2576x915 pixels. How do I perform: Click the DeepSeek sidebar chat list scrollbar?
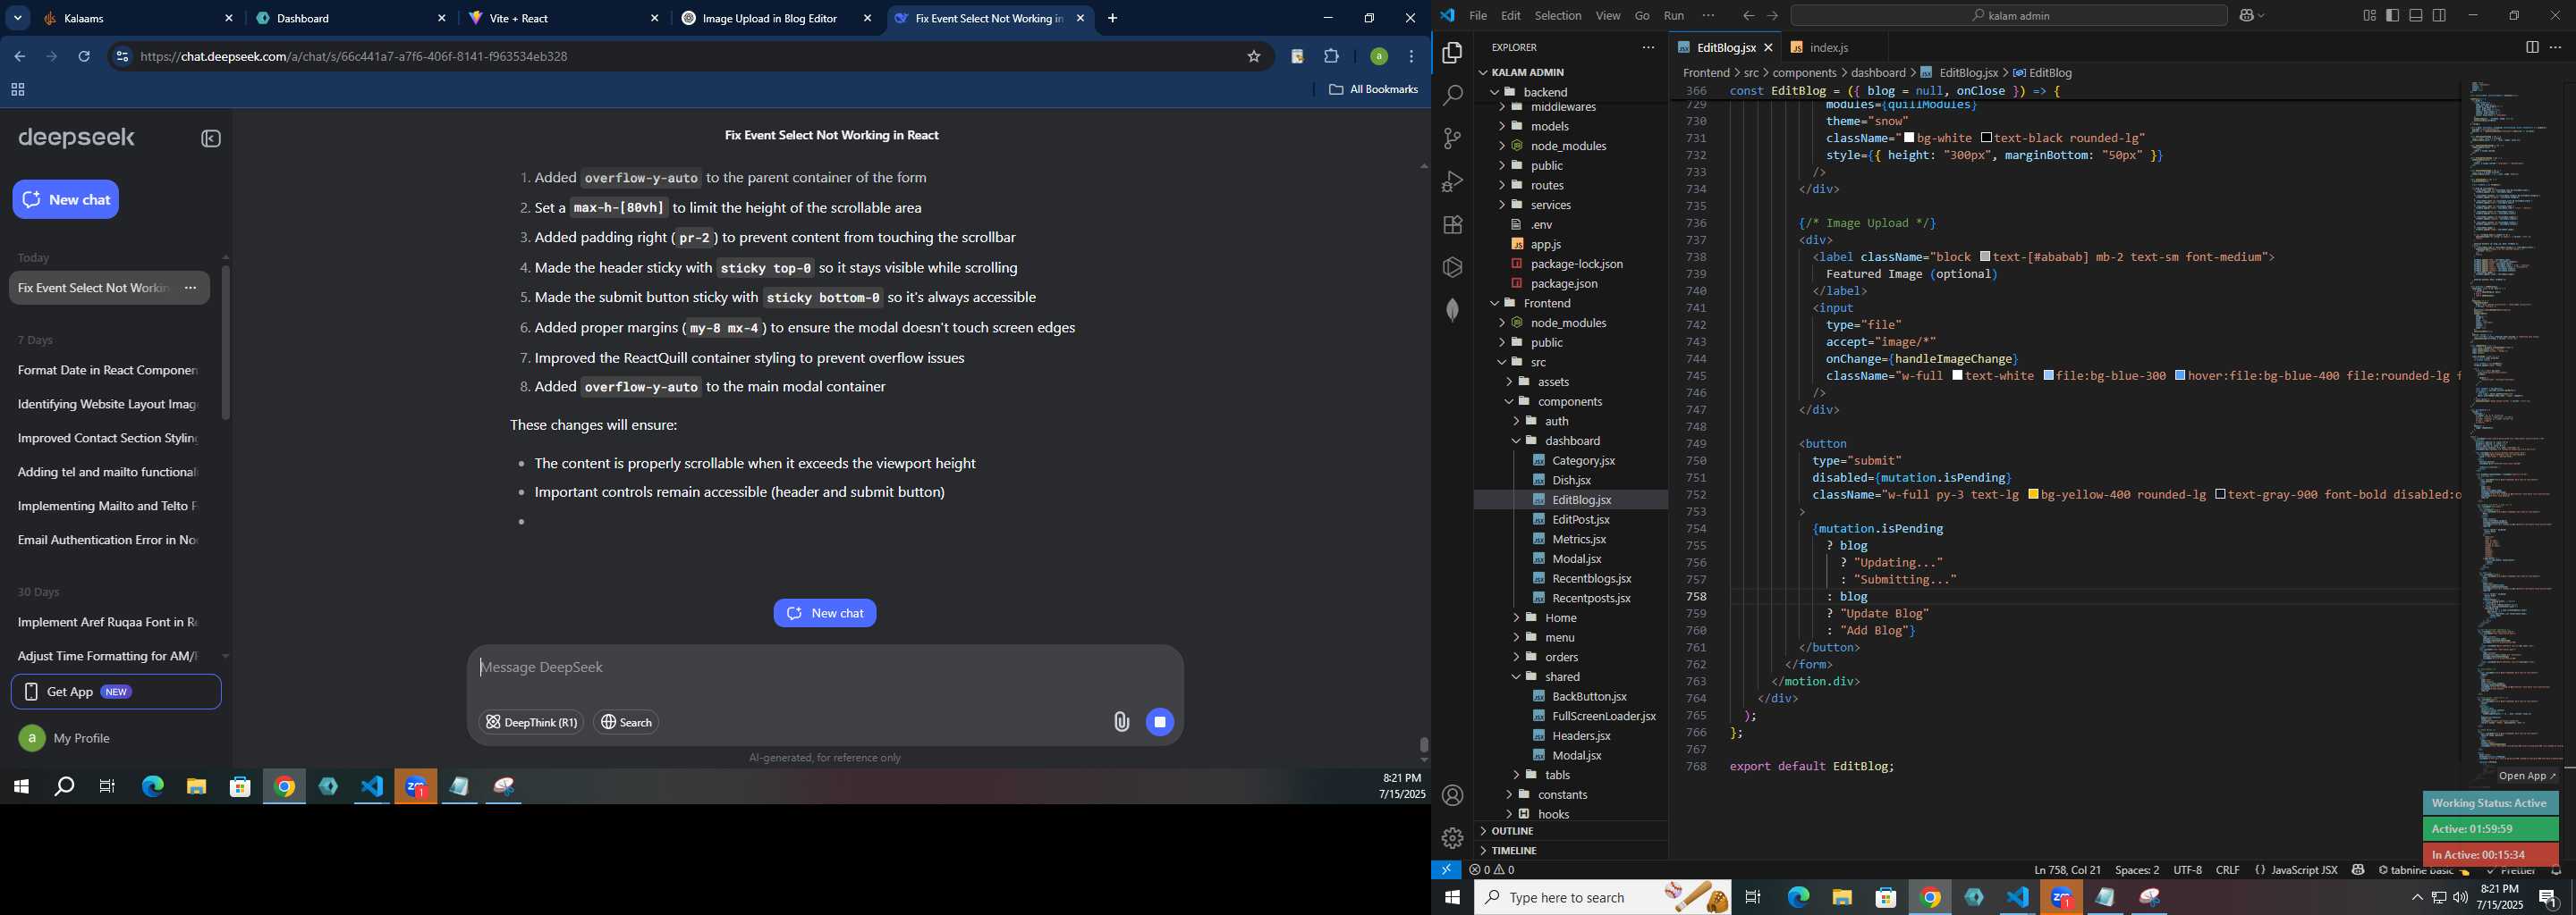click(226, 342)
